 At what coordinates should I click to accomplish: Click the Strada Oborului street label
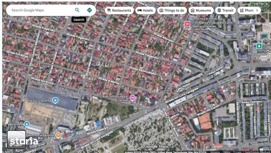[x=238, y=112]
